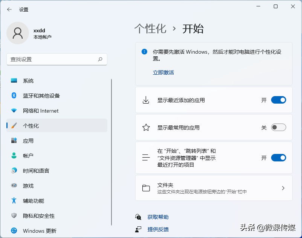Click the clock globe icon for 时间和语言

[14, 170]
